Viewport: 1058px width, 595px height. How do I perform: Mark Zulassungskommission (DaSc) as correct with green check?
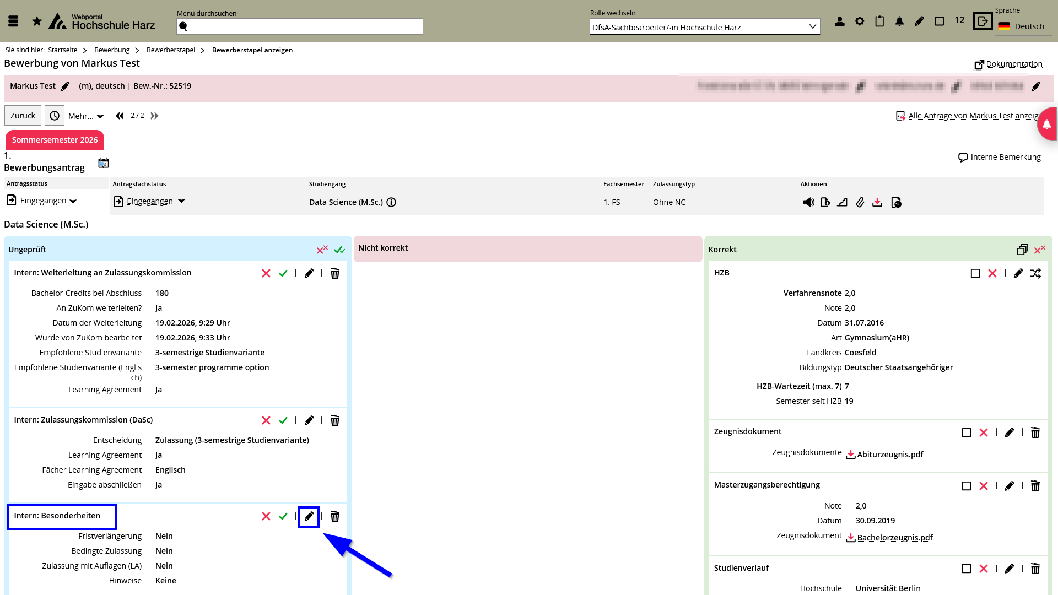[x=283, y=420]
